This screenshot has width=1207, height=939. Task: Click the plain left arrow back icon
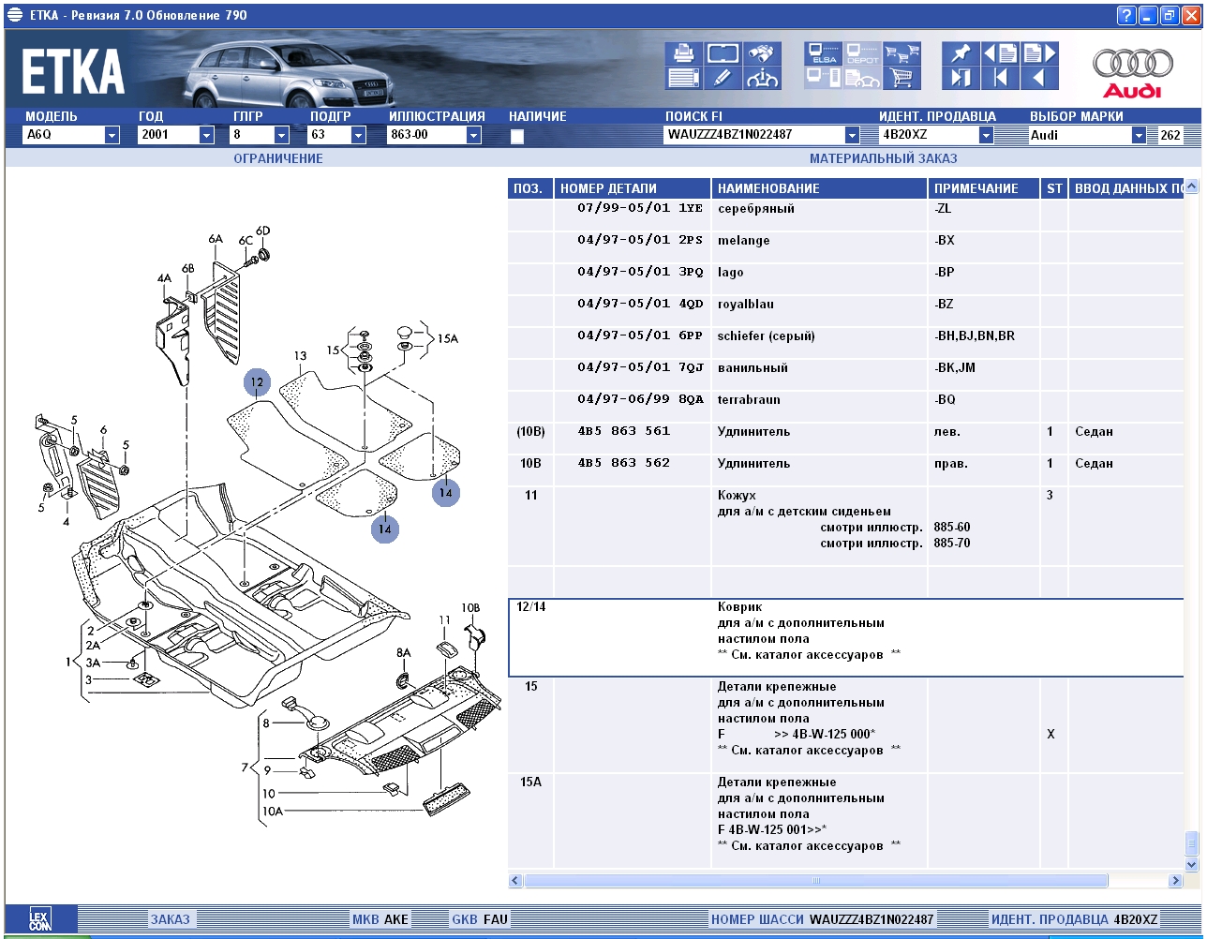coord(1040,79)
